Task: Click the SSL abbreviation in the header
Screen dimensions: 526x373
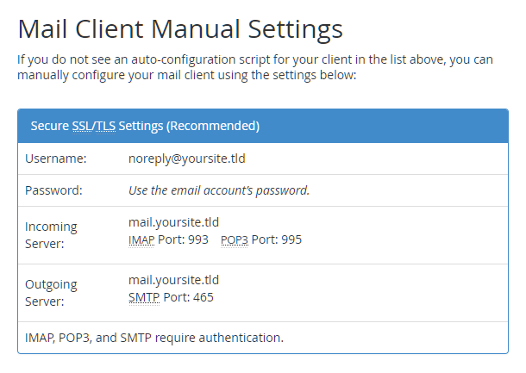Action: 82,126
